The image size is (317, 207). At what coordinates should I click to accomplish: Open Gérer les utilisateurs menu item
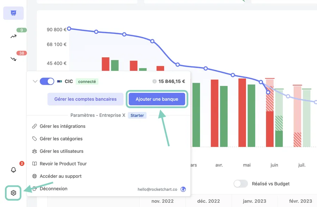click(61, 151)
